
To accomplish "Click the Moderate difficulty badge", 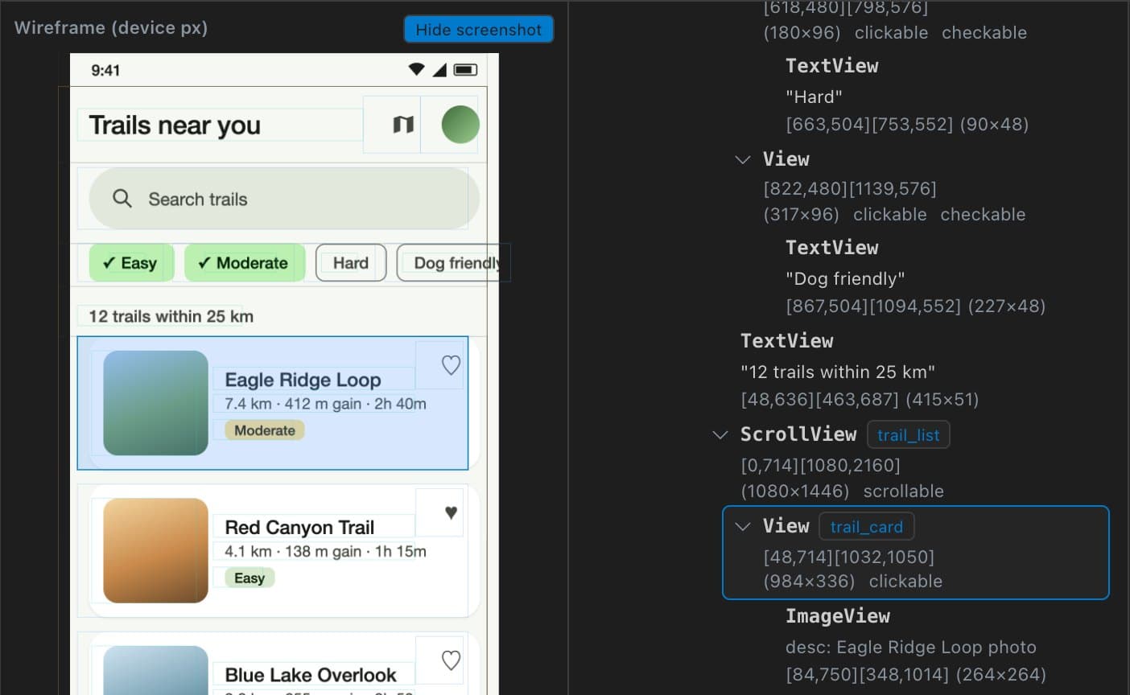I will [x=265, y=430].
